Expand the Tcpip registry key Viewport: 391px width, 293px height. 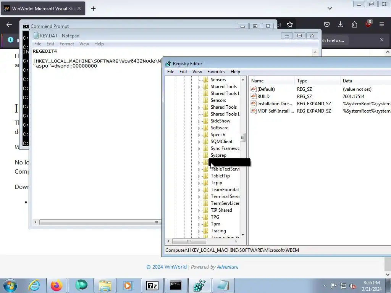point(199,183)
